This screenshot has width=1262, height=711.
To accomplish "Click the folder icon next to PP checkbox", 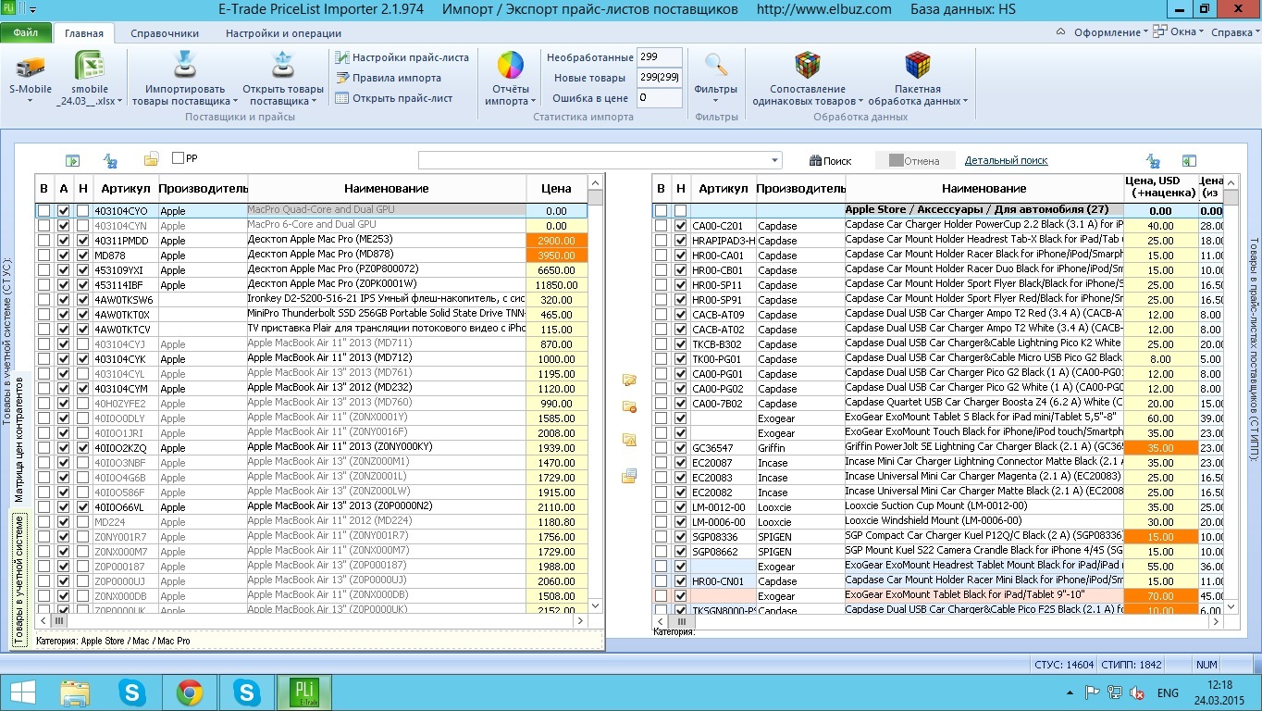I will [x=151, y=159].
